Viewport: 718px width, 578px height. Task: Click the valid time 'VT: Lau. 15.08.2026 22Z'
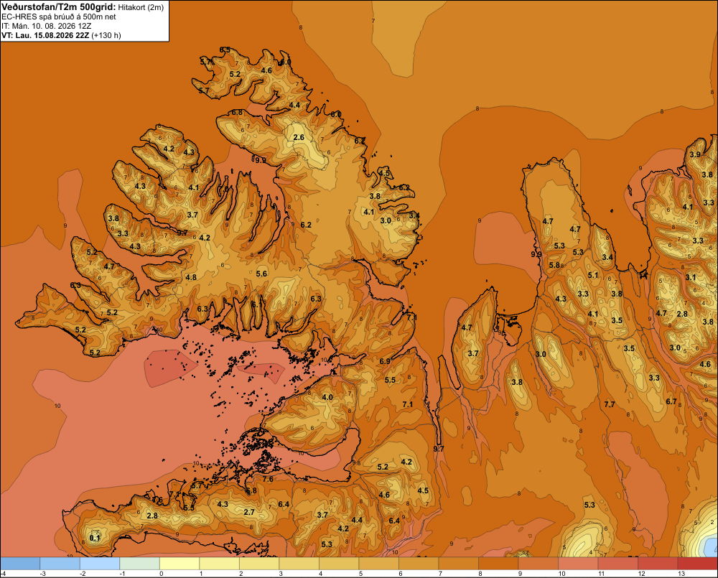(45, 35)
